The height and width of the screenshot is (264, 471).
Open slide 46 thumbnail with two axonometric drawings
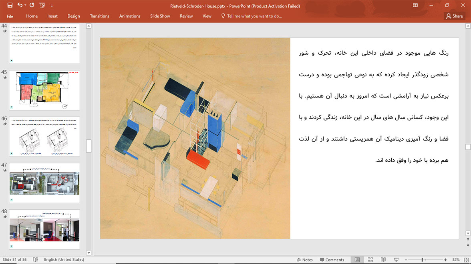click(44, 137)
